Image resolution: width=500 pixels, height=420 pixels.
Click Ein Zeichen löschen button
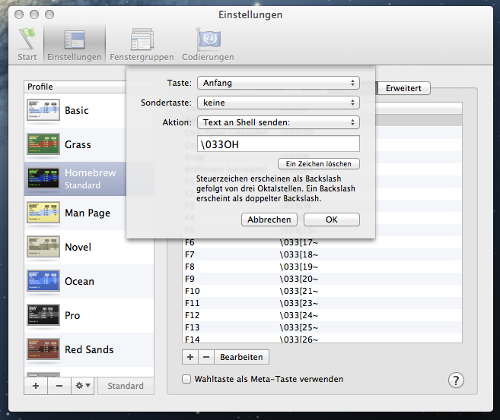(319, 164)
